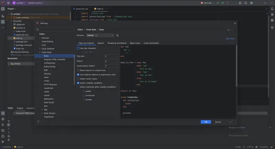
Task: Open Database tool window icon
Action: (272, 20)
